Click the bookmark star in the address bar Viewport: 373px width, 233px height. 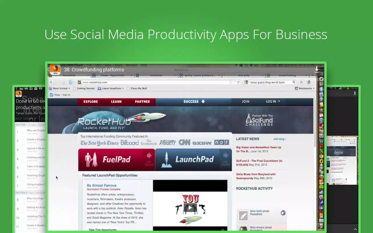tap(231, 82)
